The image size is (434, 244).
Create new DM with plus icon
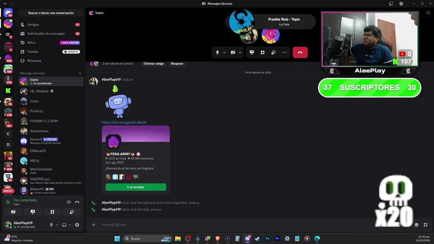point(80,73)
